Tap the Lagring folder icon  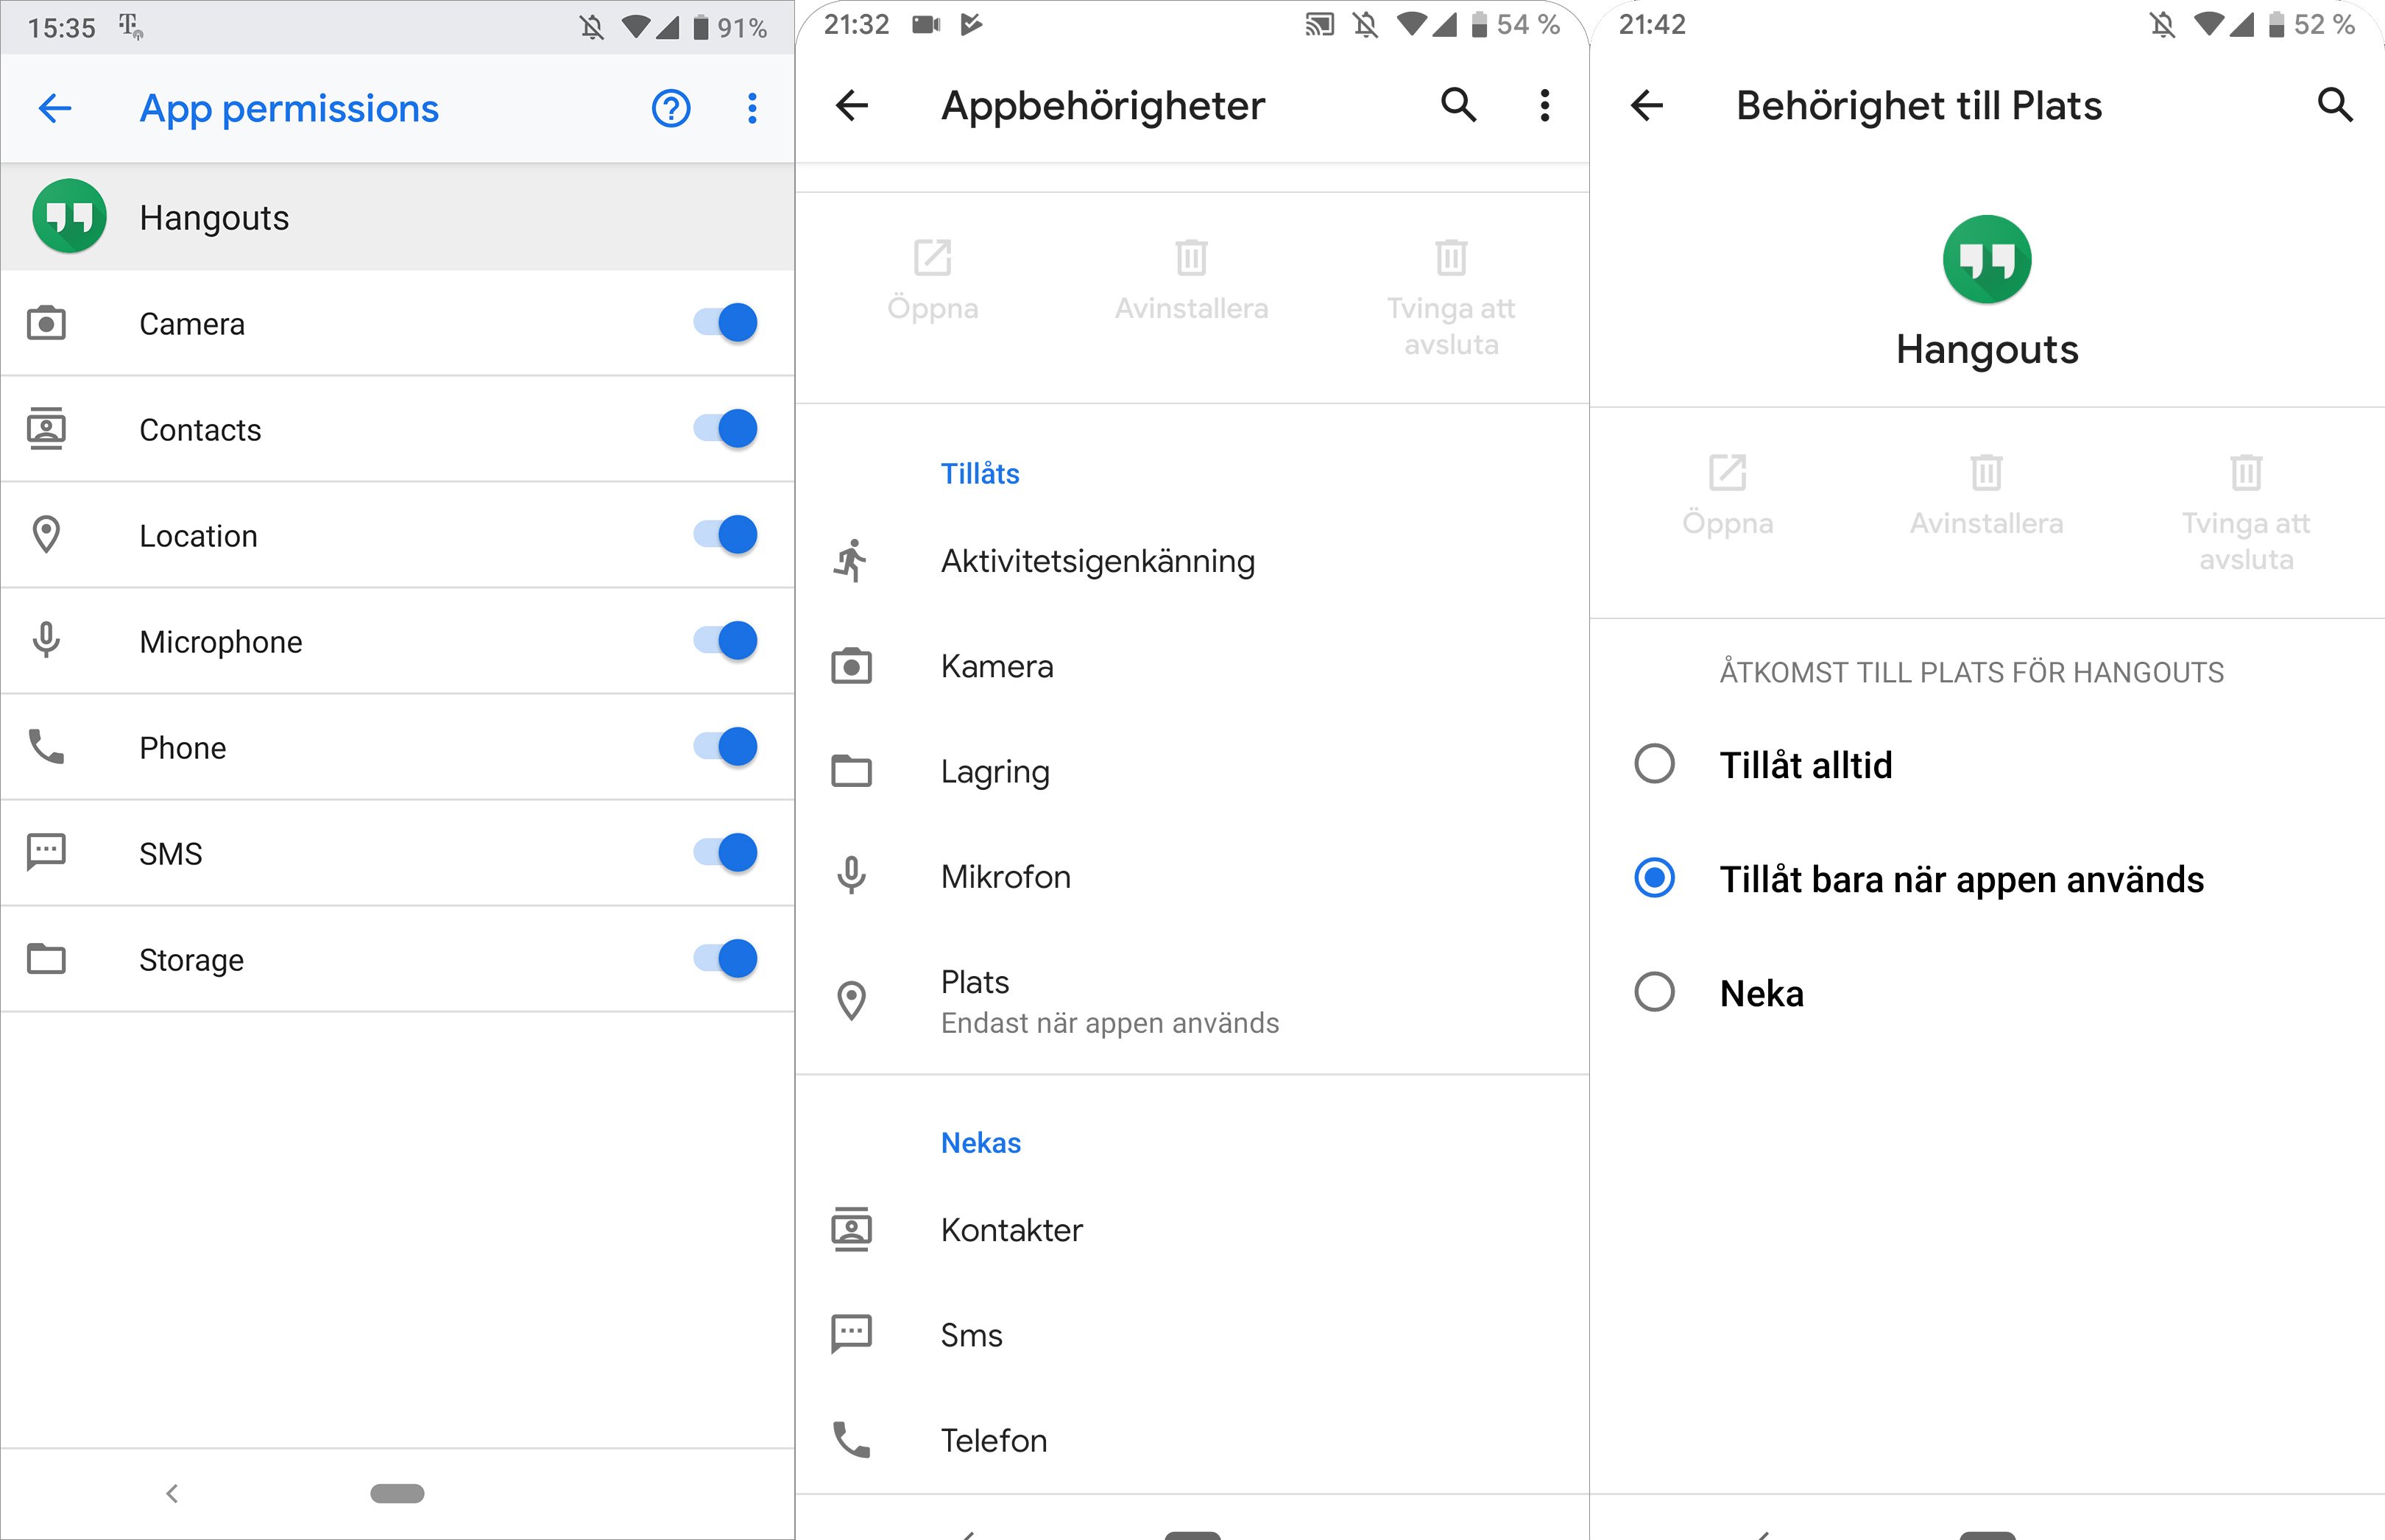coord(851,771)
